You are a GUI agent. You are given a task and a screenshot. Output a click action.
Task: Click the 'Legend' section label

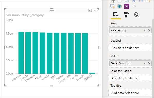pyautogui.click(x=116, y=41)
